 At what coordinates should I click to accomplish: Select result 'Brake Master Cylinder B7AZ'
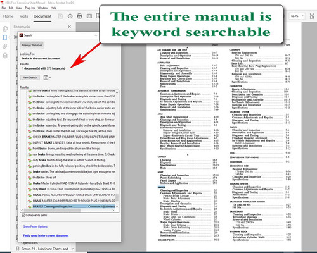pyautogui.click(x=74, y=183)
